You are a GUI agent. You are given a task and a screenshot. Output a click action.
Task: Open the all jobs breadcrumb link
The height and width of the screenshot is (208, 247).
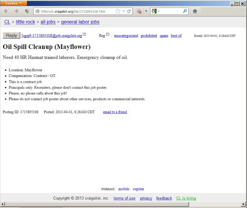[x=48, y=22]
